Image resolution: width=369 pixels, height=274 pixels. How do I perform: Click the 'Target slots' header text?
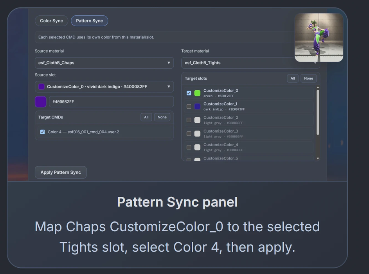[x=196, y=78]
